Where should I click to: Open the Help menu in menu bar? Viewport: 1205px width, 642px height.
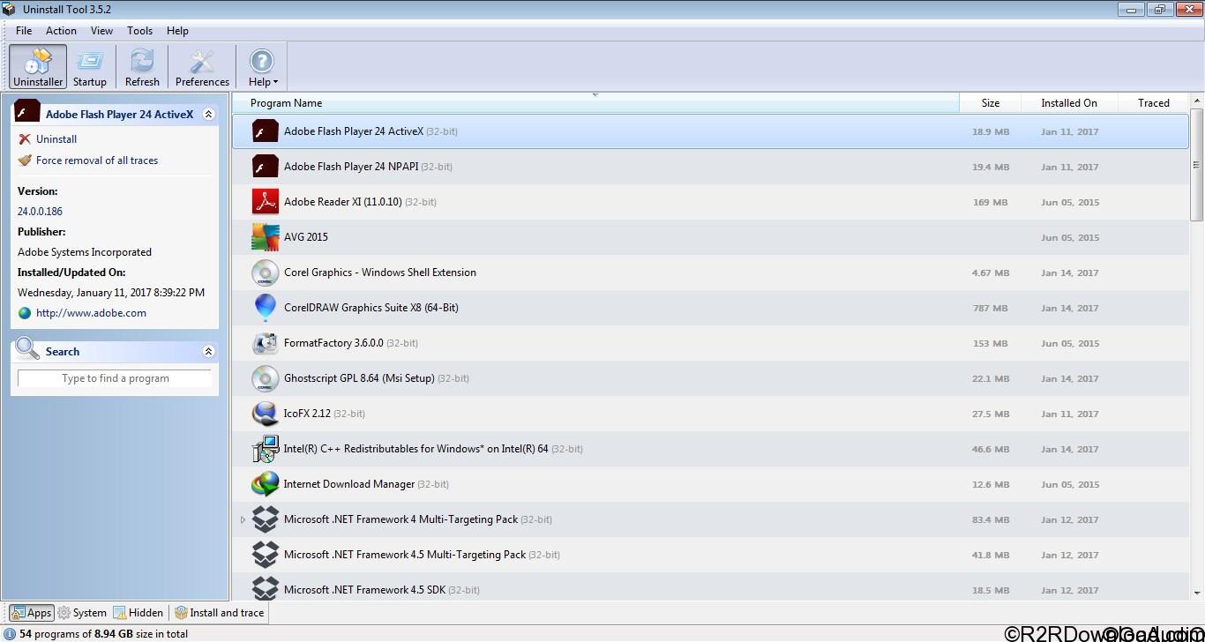pyautogui.click(x=177, y=30)
